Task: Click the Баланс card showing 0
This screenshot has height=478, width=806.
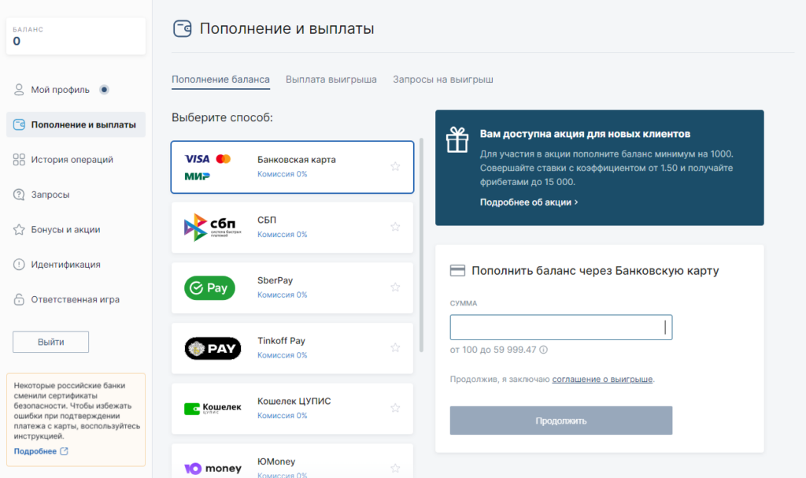Action: coord(76,36)
